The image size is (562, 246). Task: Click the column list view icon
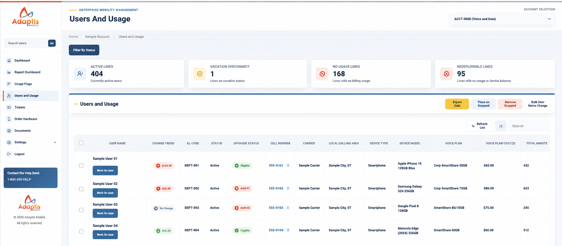click(501, 126)
